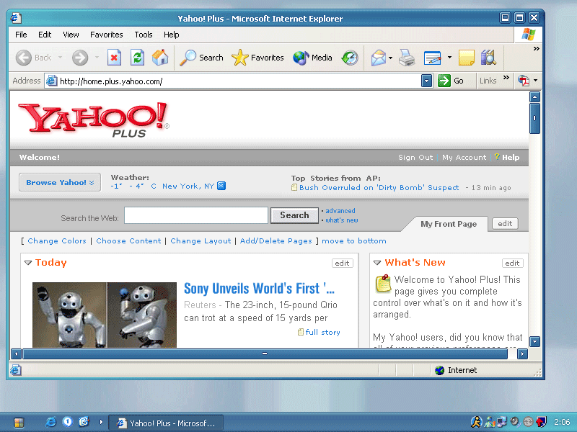Click the vertical scrollbar down arrow

click(x=534, y=341)
